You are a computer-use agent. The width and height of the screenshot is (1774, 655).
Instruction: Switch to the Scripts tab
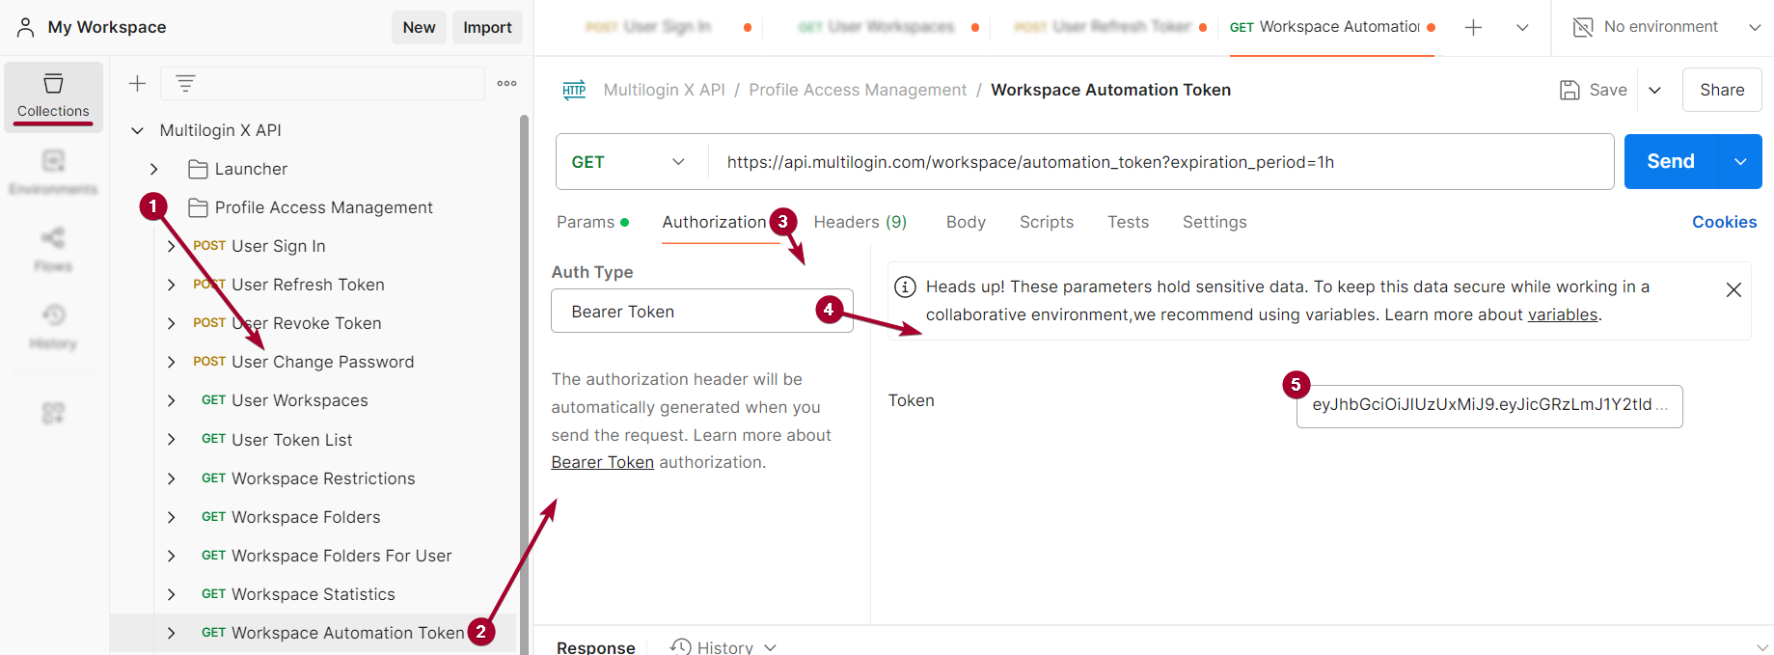point(1047,222)
